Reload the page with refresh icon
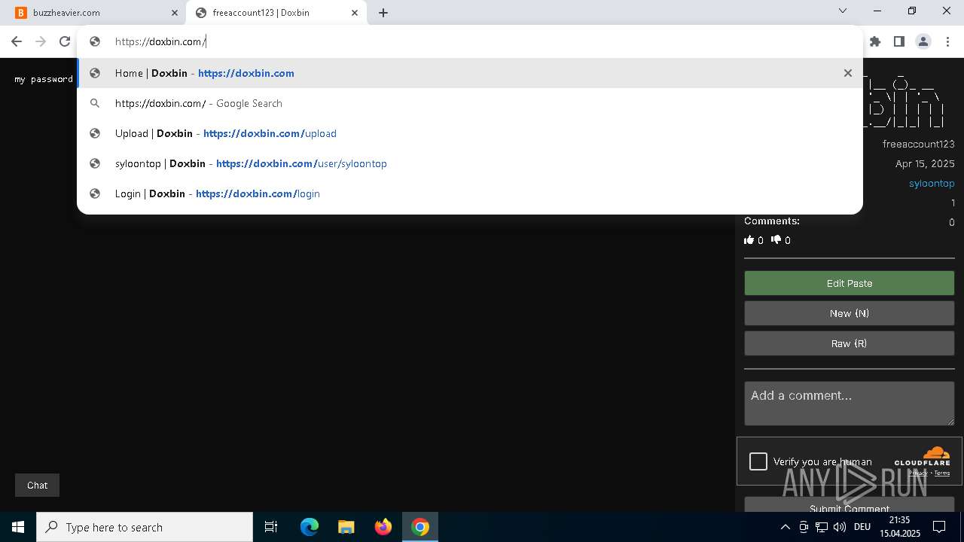 (x=65, y=41)
